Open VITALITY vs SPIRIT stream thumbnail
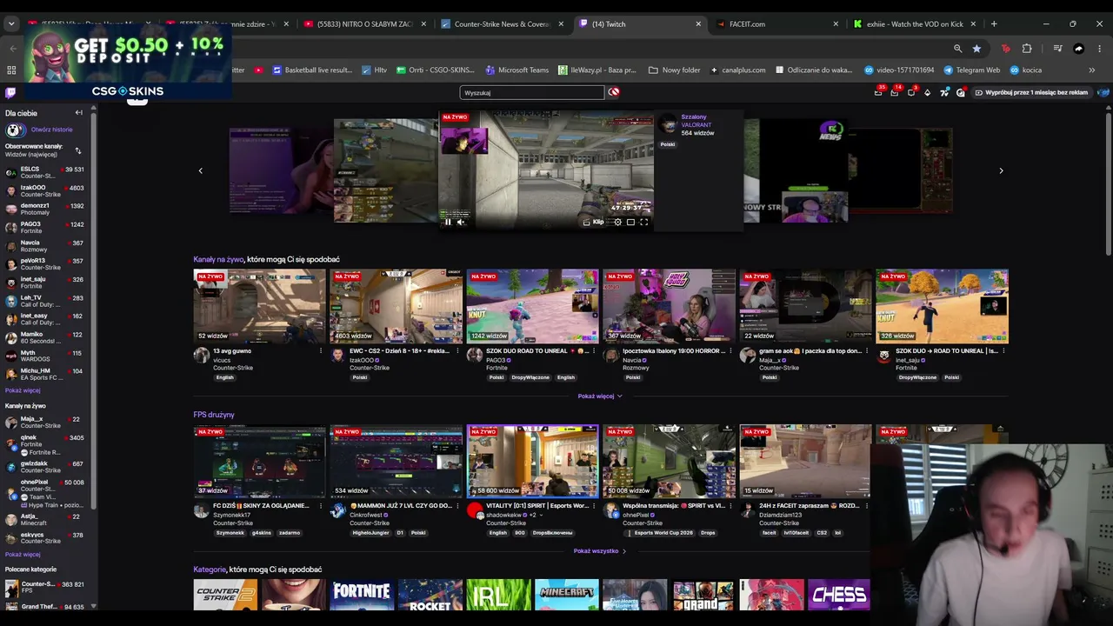 (532, 461)
